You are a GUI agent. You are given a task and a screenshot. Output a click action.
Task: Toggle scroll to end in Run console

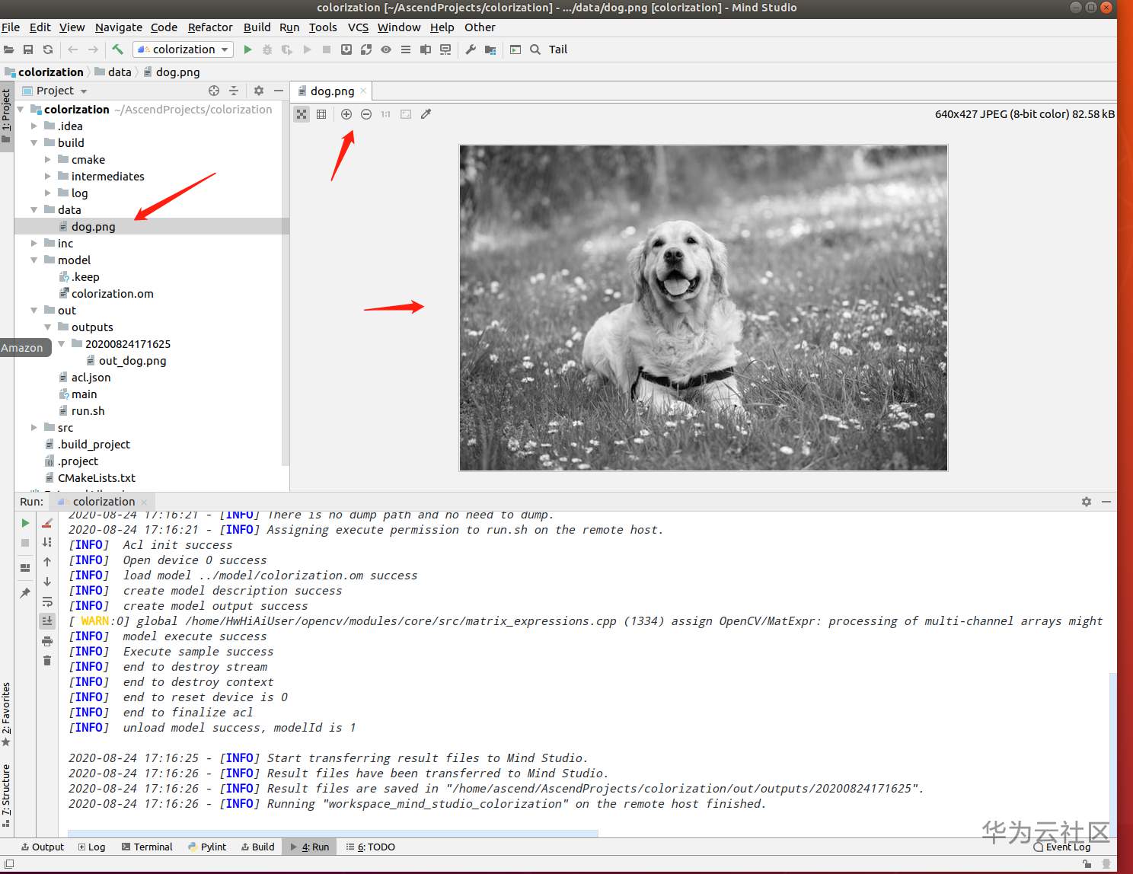point(47,621)
